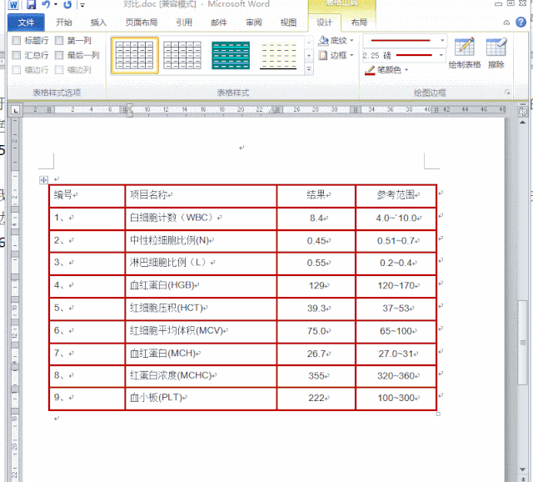The image size is (533, 482).
Task: Switch to the 邮件 tab
Action: pyautogui.click(x=219, y=23)
